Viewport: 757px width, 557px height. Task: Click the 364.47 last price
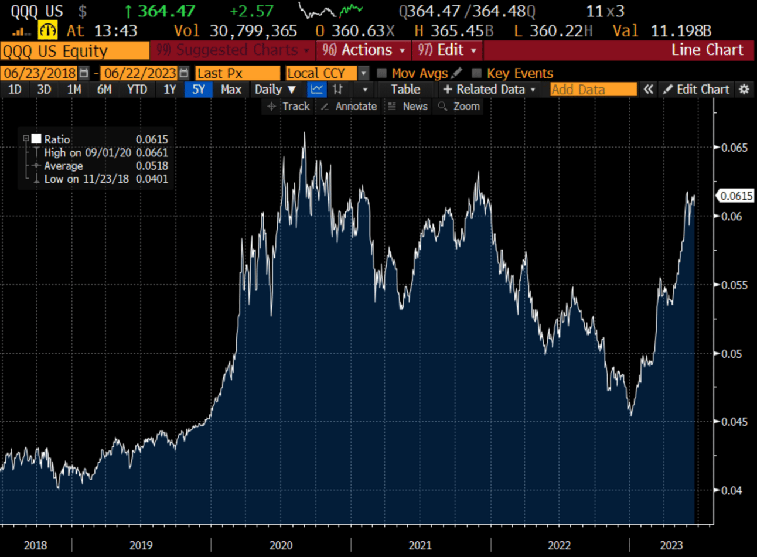[x=166, y=11]
